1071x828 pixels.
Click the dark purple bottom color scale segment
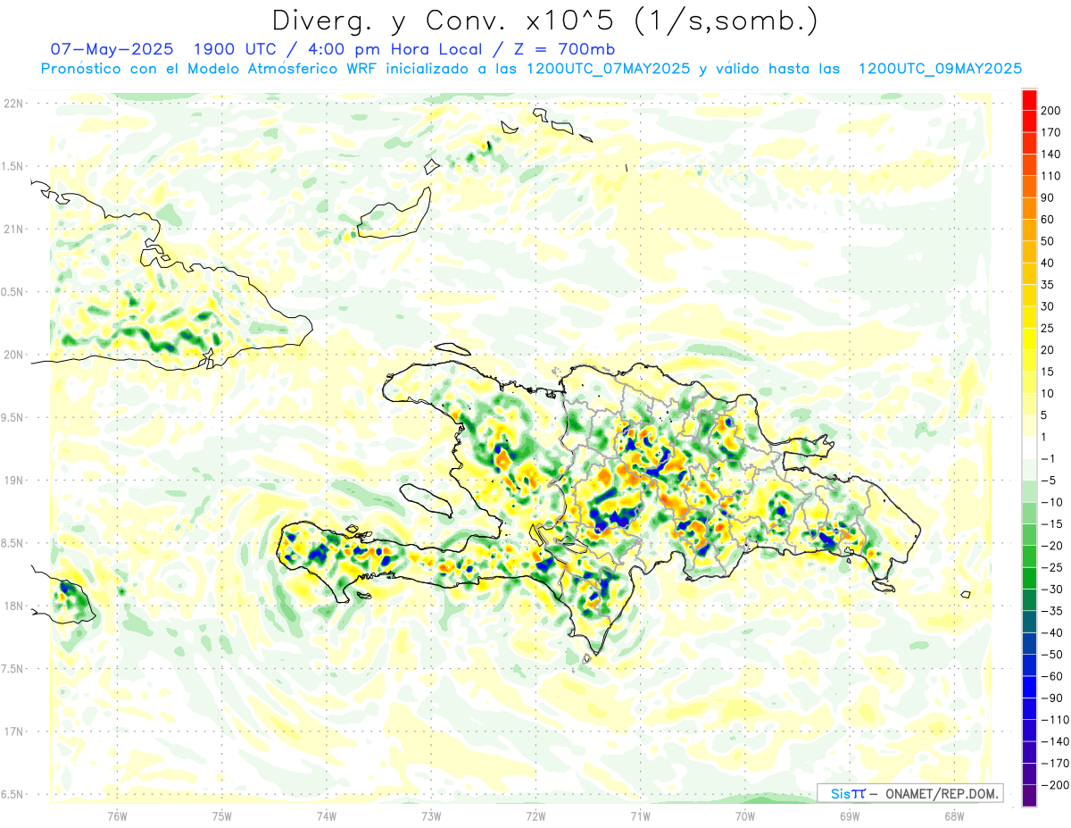[x=1029, y=795]
